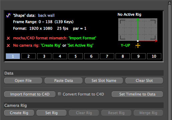Viewport: 172px width, 120px height.
Task: Select data slot 10
Action: pyautogui.click(x=154, y=56)
